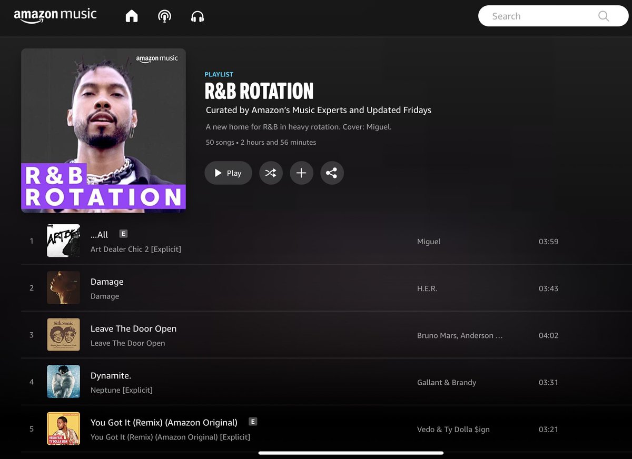Screen dimensions: 632x459
Task: Select the song title '...All'
Action: coord(99,235)
